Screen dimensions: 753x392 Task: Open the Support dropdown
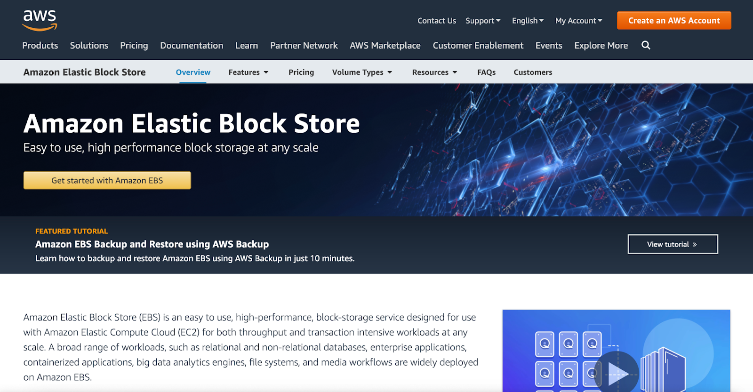483,21
